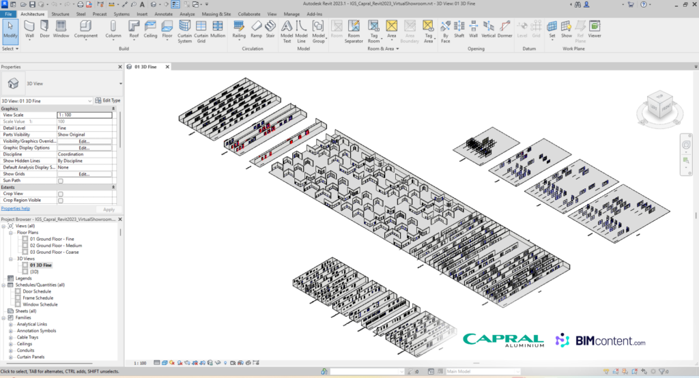Choose the Component tool
Viewport: 699px width, 378px height.
(x=85, y=30)
